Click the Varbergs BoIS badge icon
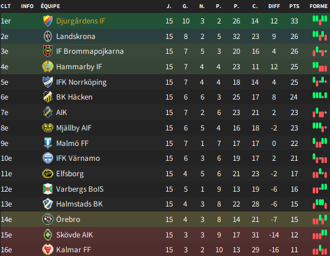 pos(47,189)
